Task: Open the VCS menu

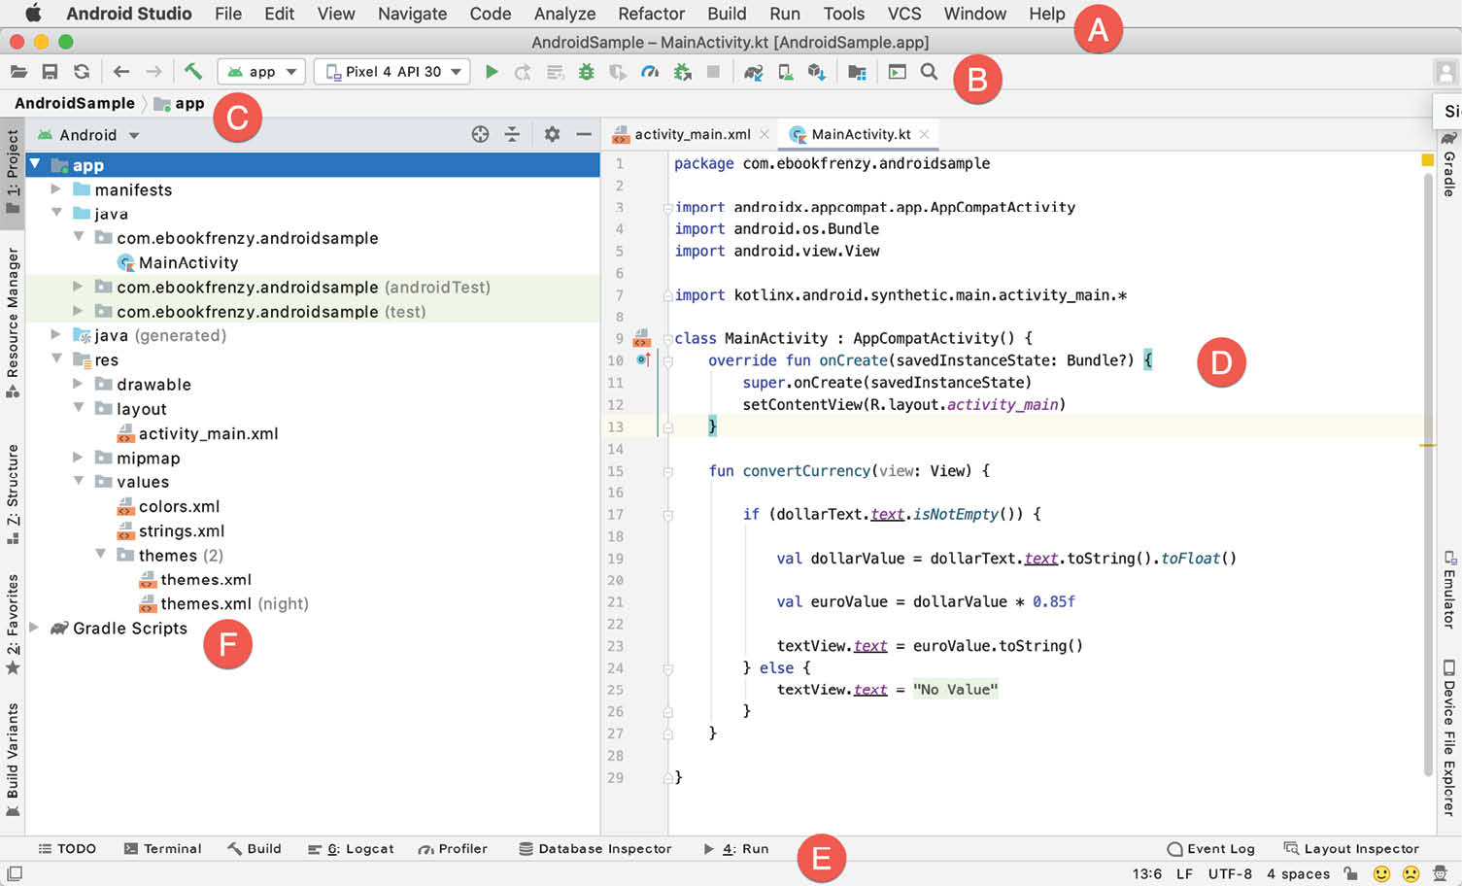Action: click(903, 14)
